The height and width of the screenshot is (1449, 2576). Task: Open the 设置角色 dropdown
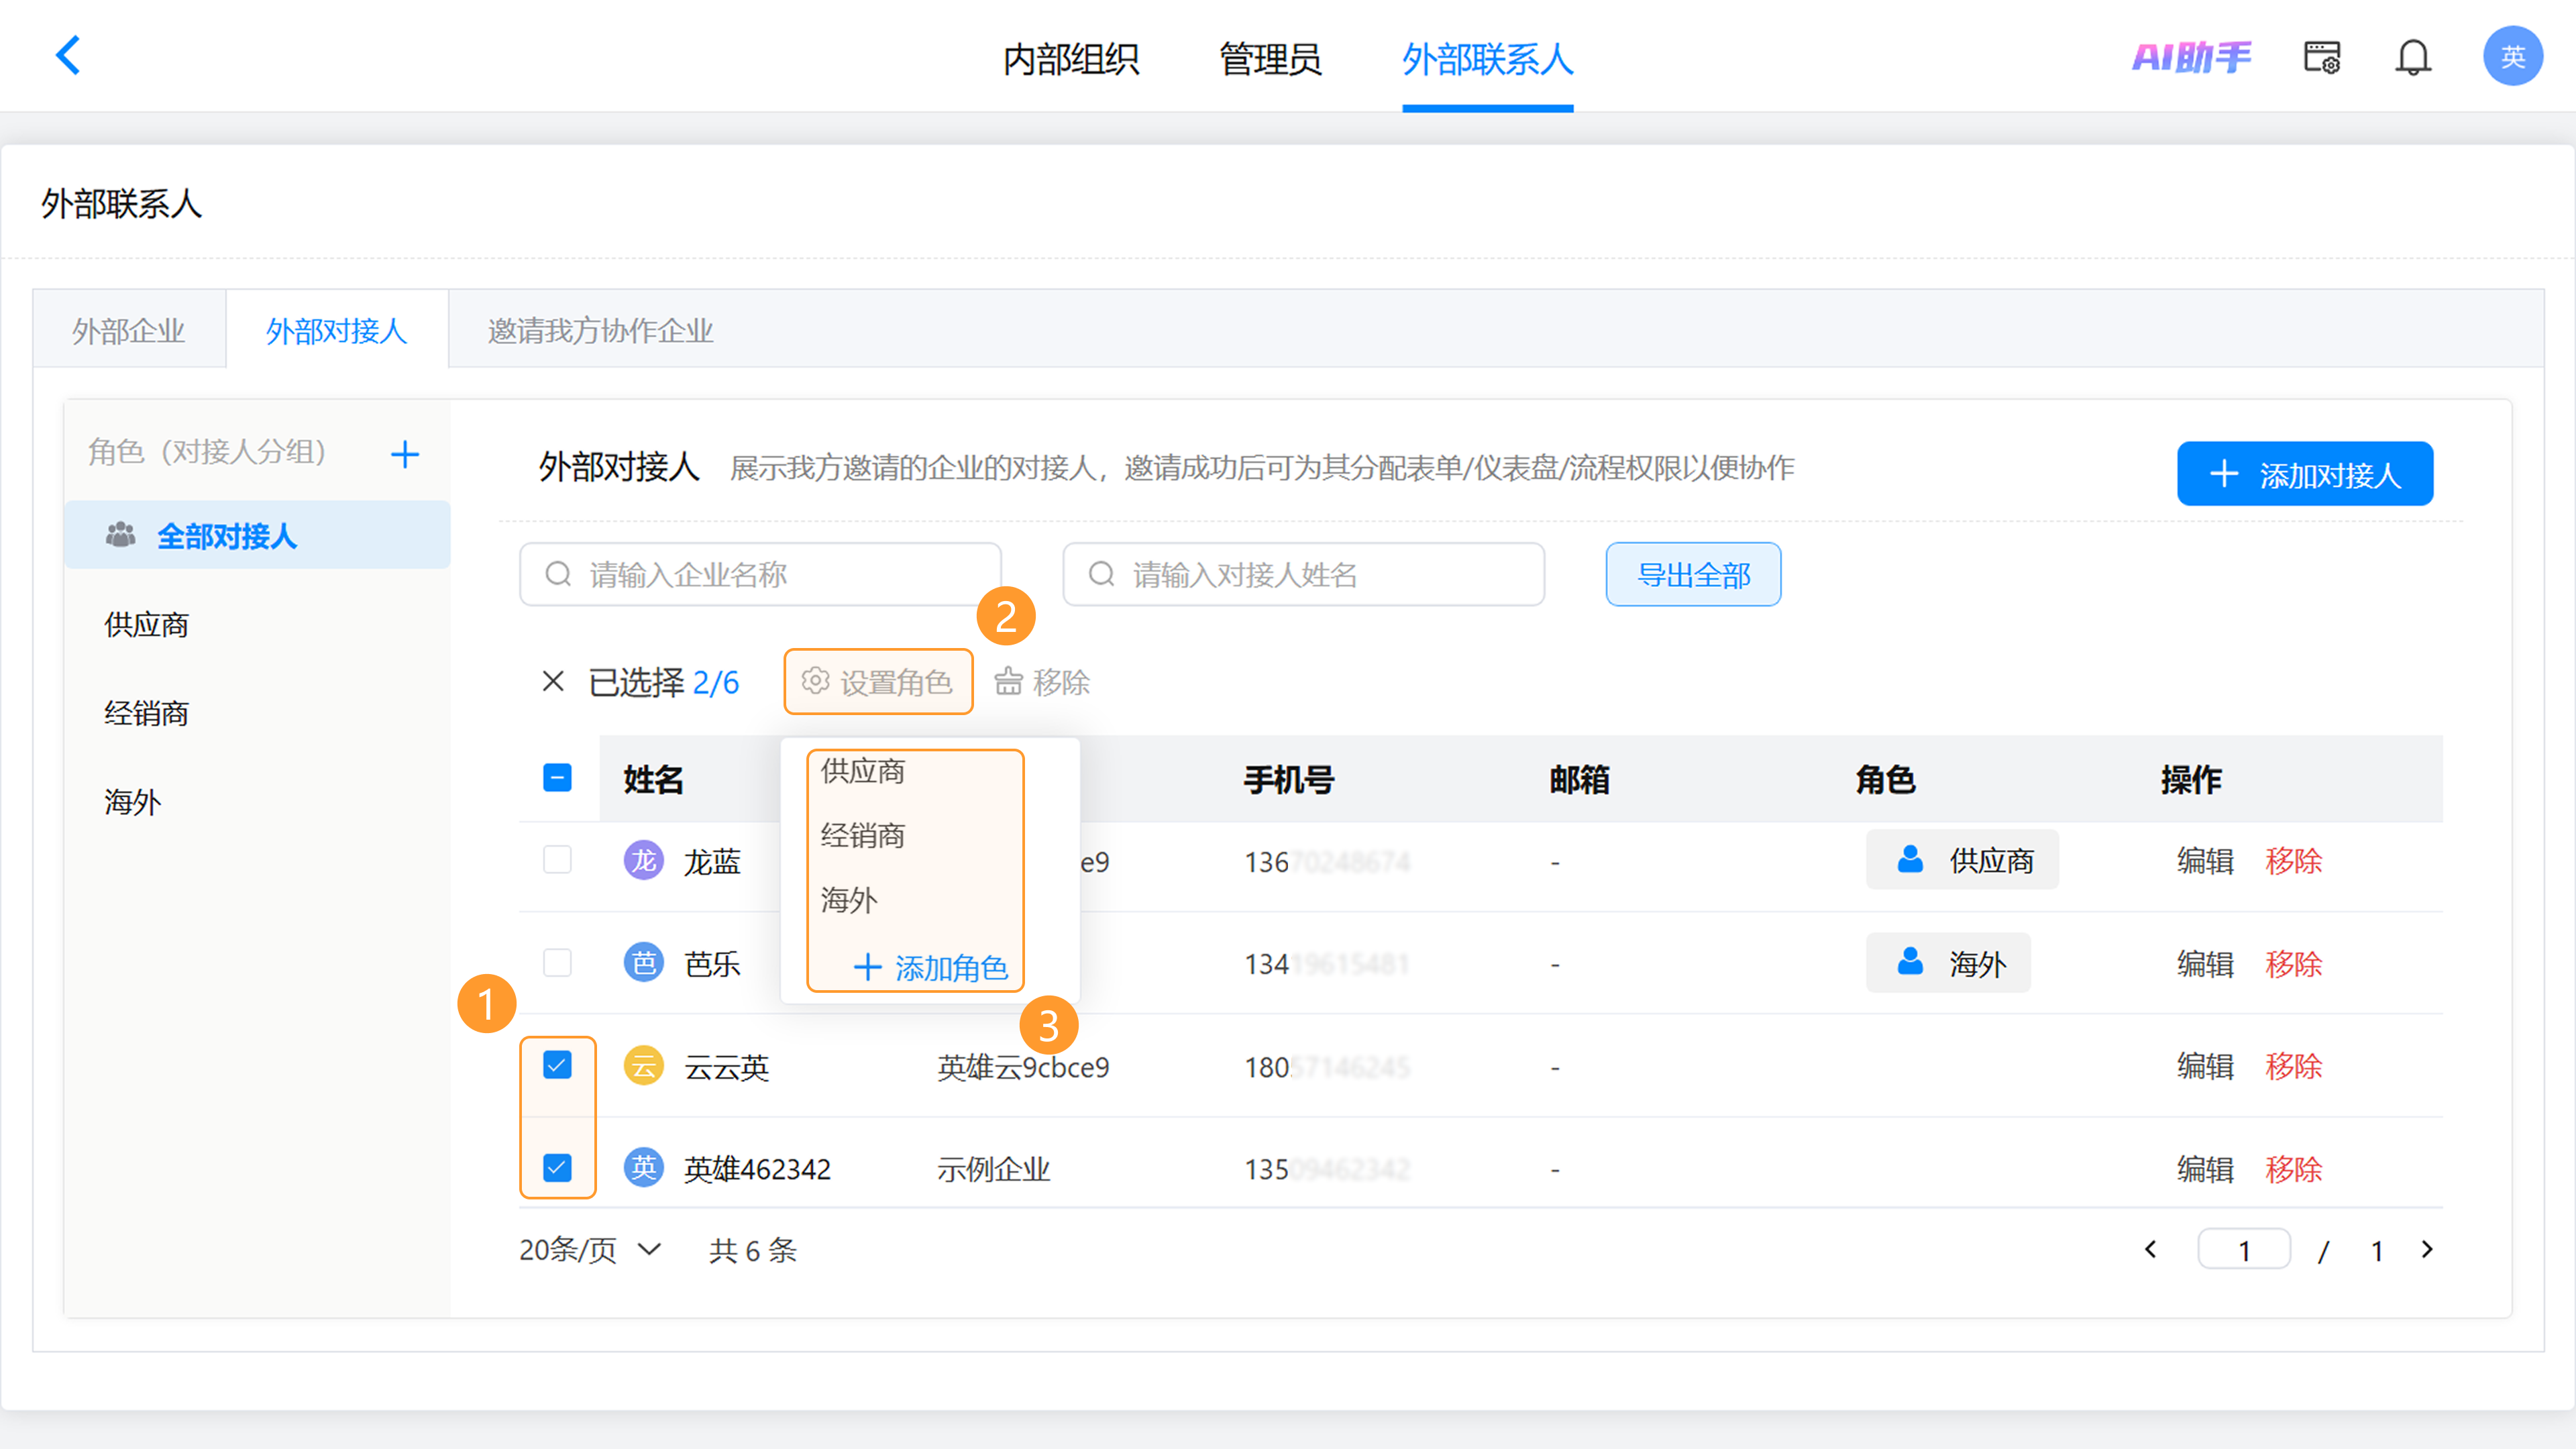878,682
